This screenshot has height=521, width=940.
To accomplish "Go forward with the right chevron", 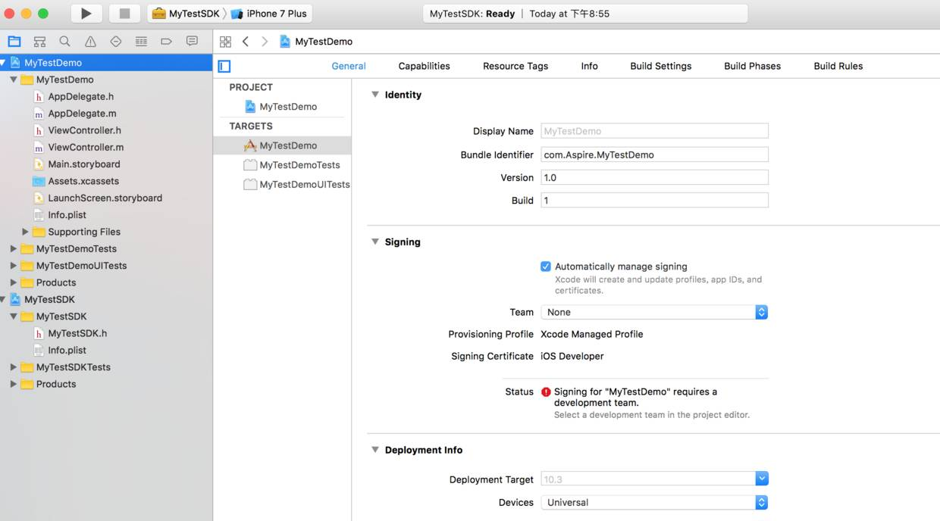I will [265, 42].
